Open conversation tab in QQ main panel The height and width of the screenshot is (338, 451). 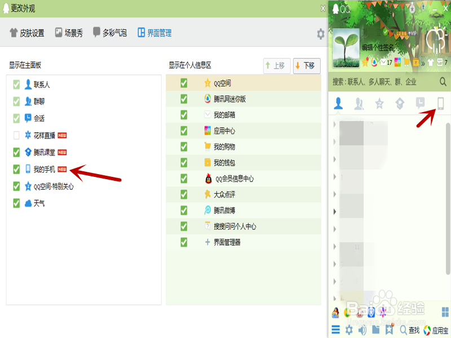pos(420,103)
